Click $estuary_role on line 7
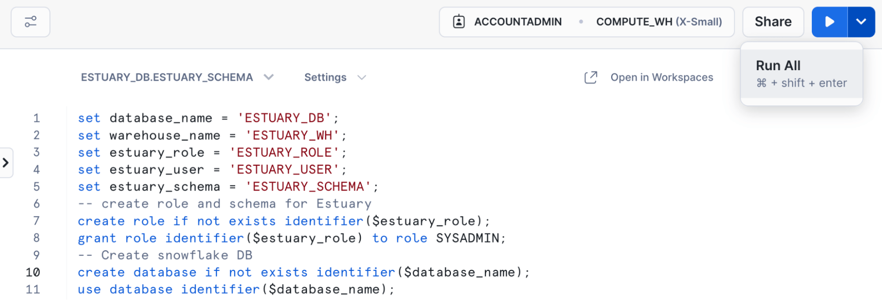 424,221
